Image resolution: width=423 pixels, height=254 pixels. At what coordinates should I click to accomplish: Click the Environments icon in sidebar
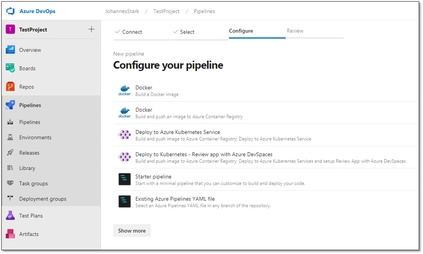(x=10, y=138)
